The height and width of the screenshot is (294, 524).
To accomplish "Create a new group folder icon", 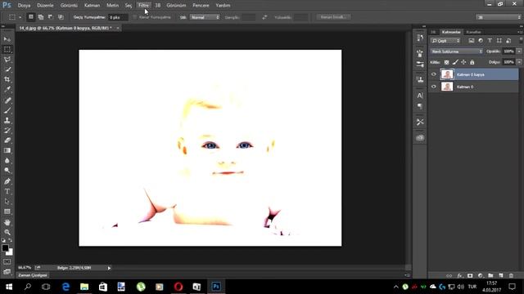I will [490, 276].
